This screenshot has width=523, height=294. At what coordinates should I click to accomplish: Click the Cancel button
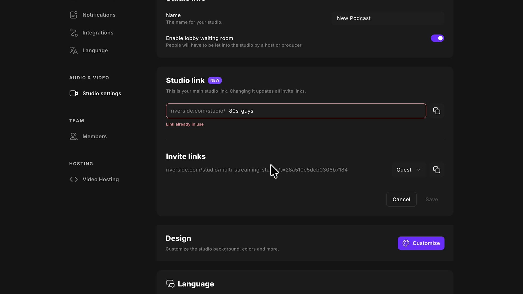tap(401, 199)
